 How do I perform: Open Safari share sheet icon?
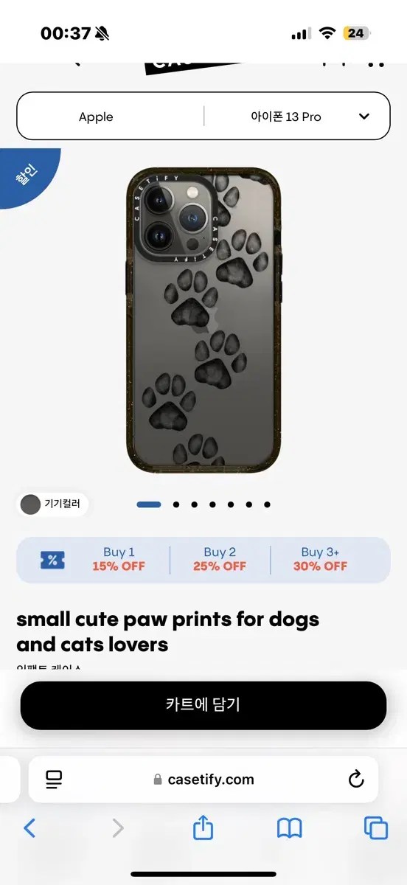[x=203, y=827]
